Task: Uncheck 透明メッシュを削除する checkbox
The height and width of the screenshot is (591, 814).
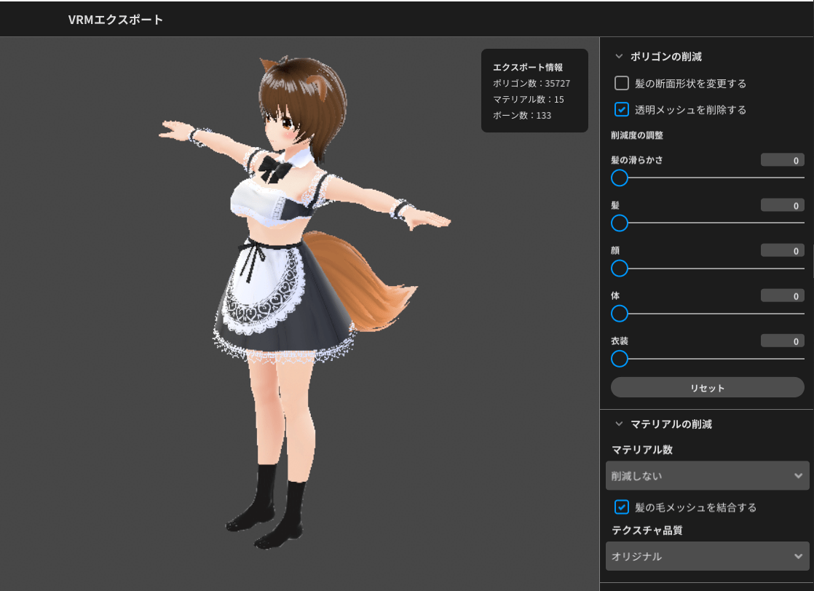Action: 622,110
